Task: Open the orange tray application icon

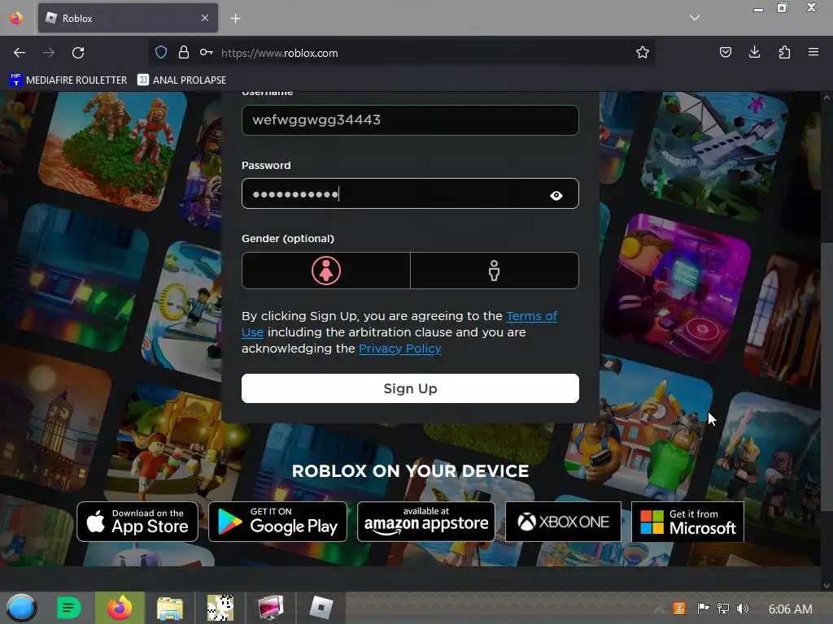Action: click(679, 609)
